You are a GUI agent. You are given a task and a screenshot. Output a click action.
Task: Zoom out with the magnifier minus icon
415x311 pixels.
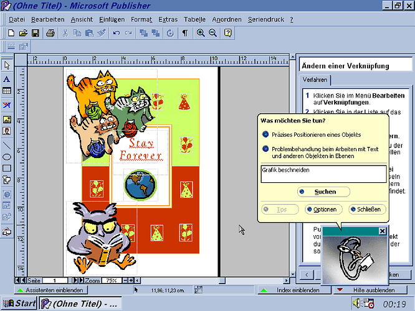click(x=212, y=33)
